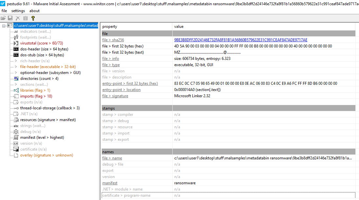Select dos-stub (size > 64 bytes) node
This screenshot has width=359, height=200.
[42, 55]
